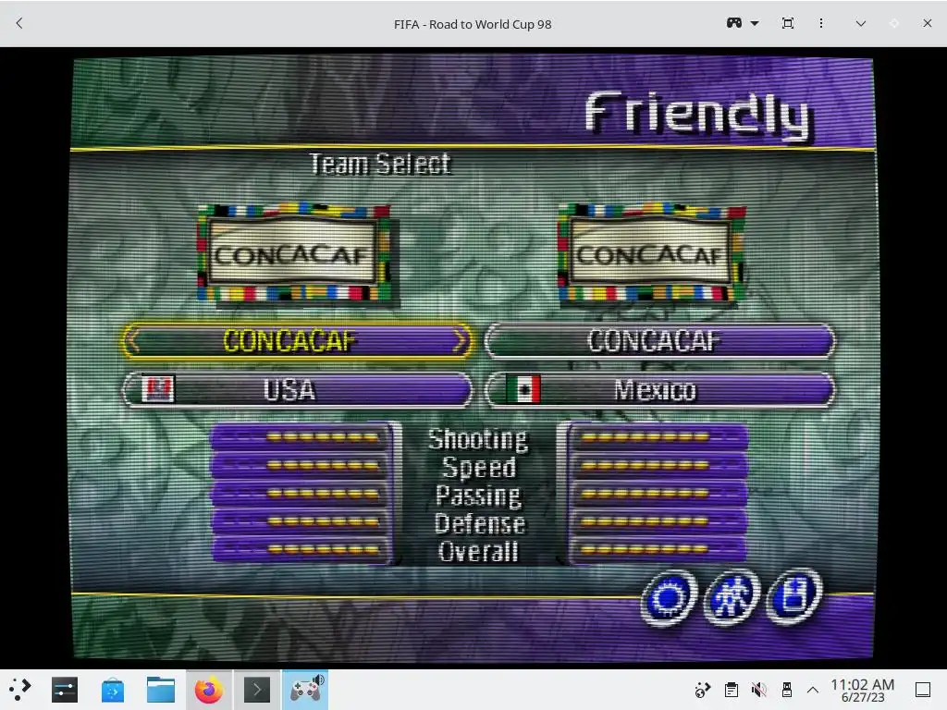
Task: Click the Team Select heading
Action: click(380, 164)
